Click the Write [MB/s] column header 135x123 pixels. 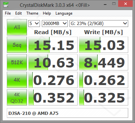pos(104,32)
